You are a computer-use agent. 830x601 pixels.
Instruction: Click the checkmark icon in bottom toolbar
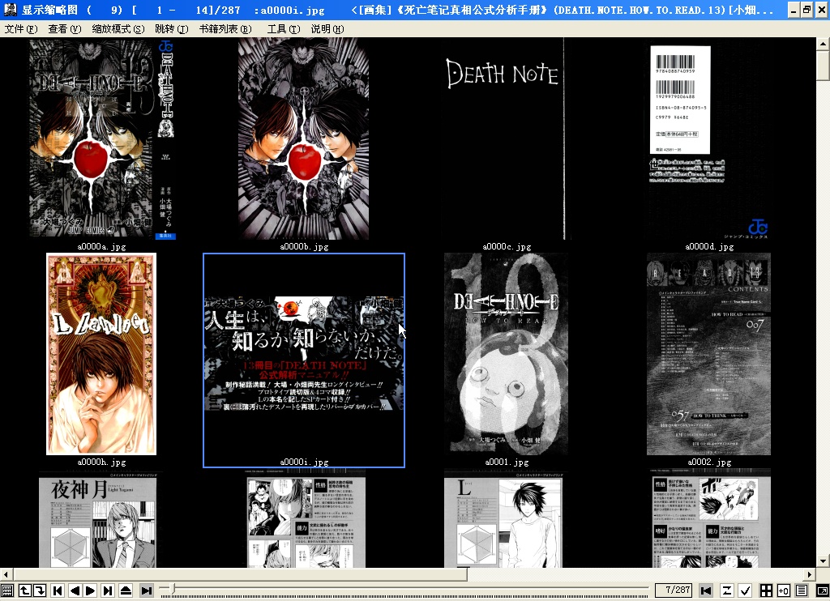(x=745, y=590)
